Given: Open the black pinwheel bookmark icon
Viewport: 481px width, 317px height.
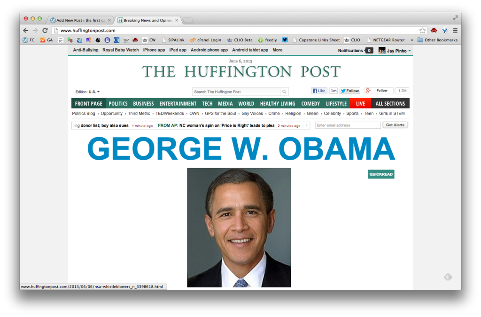Looking at the screenshot, I should tap(98, 40).
